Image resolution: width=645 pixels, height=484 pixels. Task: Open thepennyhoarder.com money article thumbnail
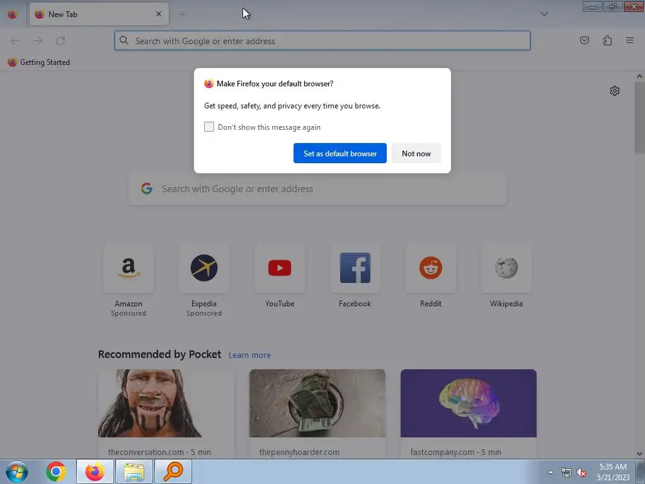coord(317,403)
